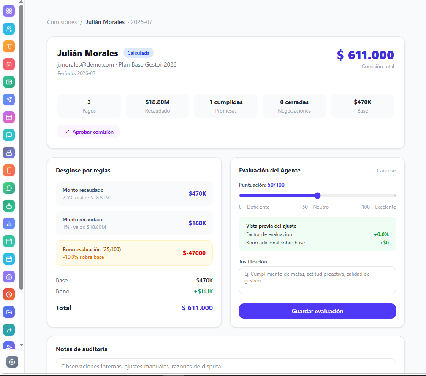Image resolution: width=426 pixels, height=376 pixels.
Task: Select the '0 cerradas Negociaciones' stat card
Action: tap(294, 106)
